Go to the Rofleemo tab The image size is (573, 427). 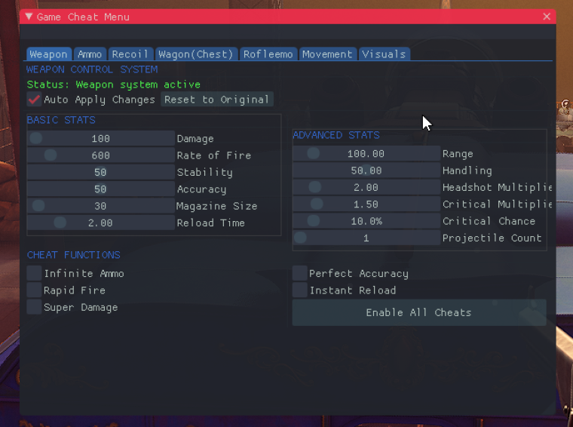(x=268, y=54)
